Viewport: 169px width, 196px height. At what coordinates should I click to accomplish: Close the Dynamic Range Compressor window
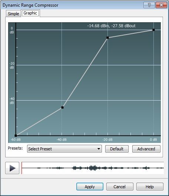pyautogui.click(x=161, y=5)
